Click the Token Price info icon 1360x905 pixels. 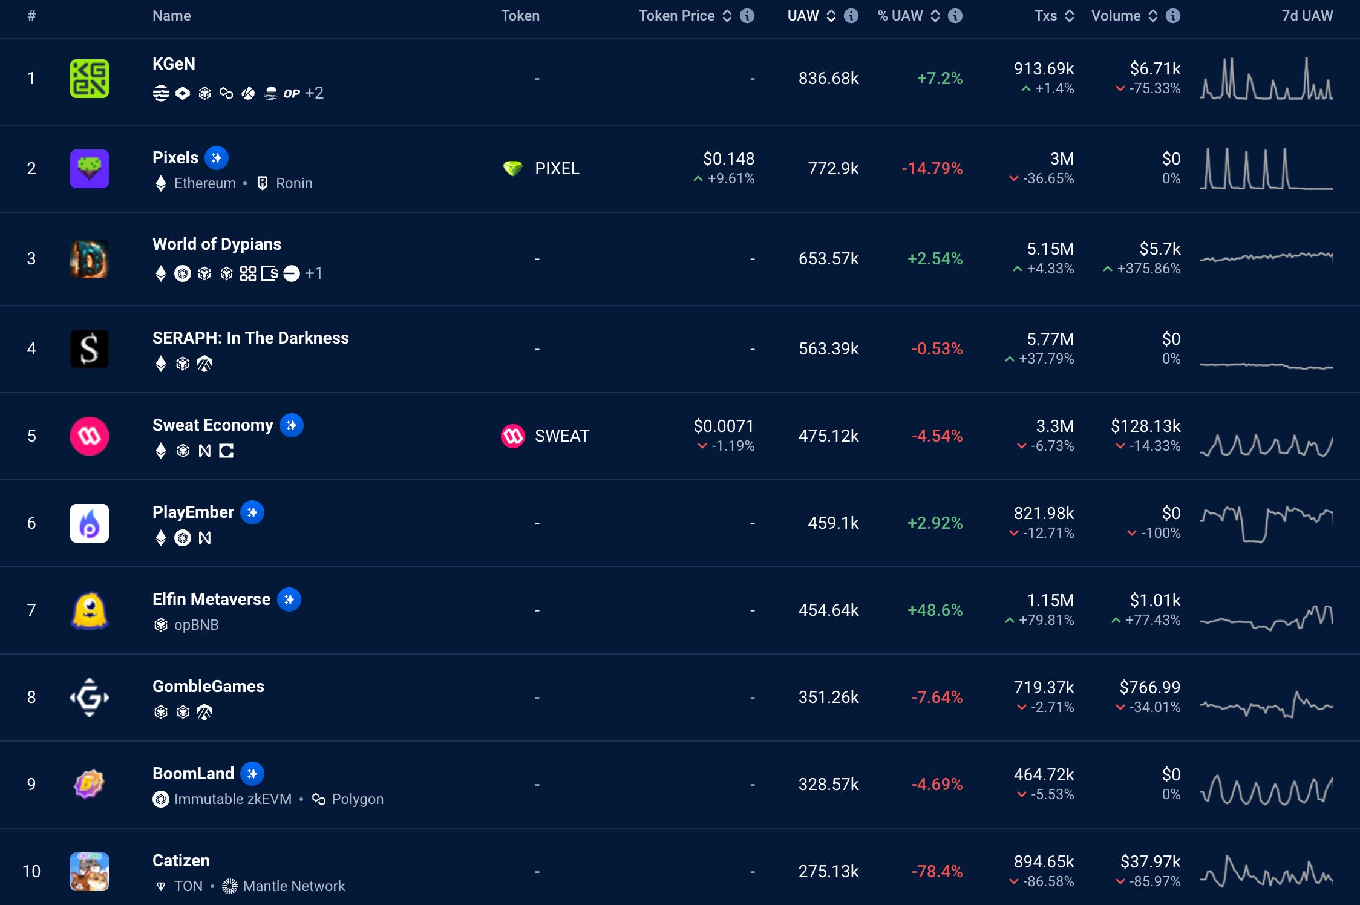pos(747,16)
